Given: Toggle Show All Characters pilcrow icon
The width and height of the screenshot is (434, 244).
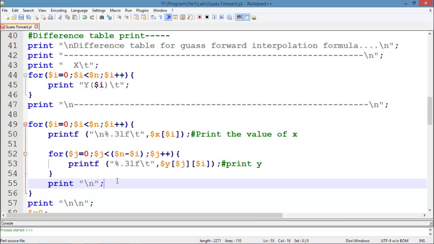Looking at the screenshot, I should [x=160, y=17].
